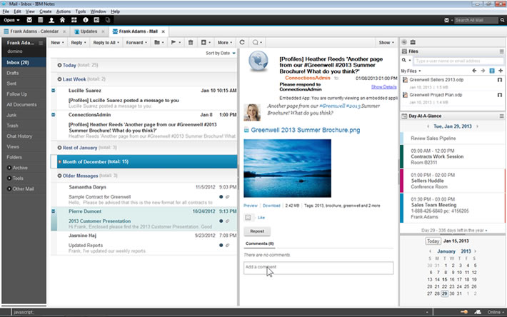Click the add file plus icon
This screenshot has width=507, height=317.
pos(501,71)
